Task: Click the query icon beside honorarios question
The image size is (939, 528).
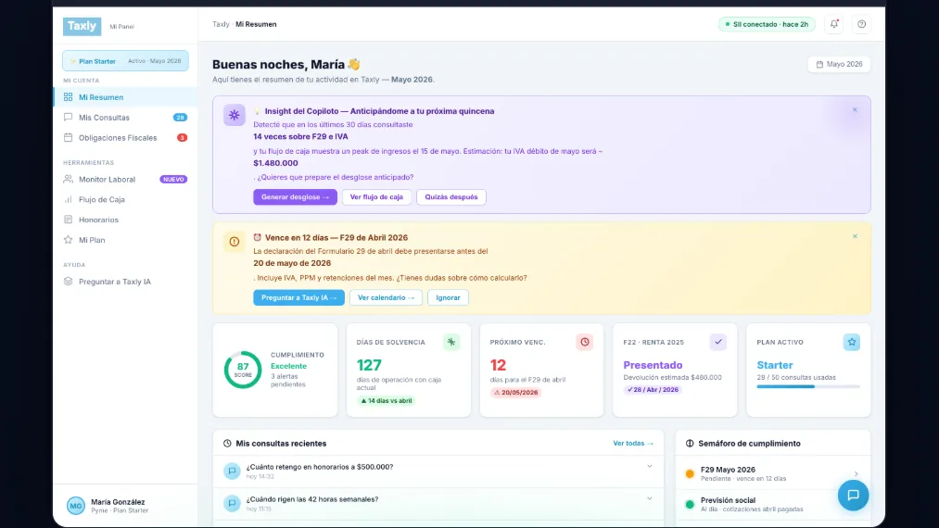Action: (232, 471)
